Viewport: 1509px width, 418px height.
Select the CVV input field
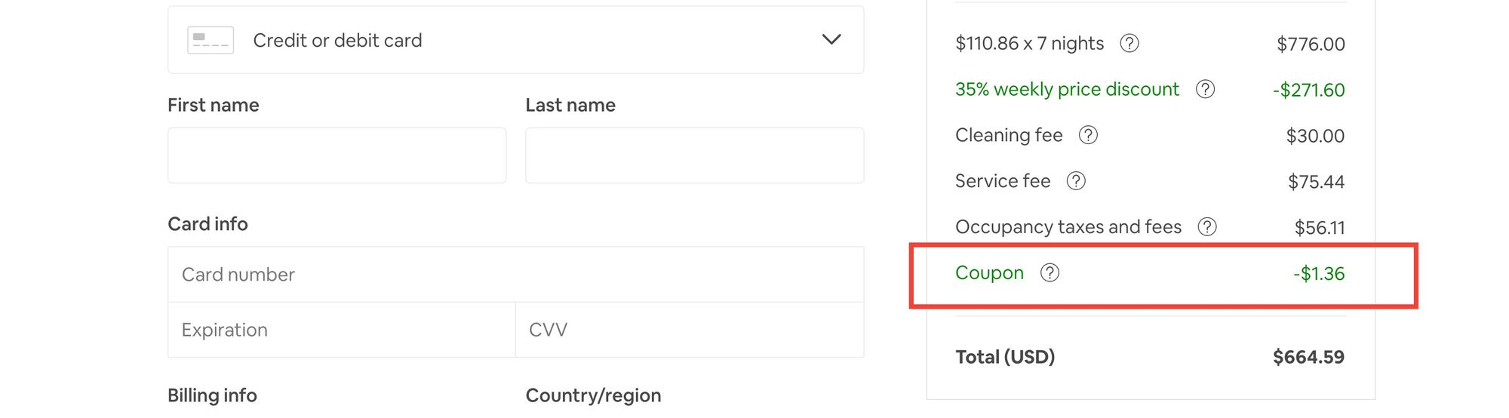[x=690, y=330]
